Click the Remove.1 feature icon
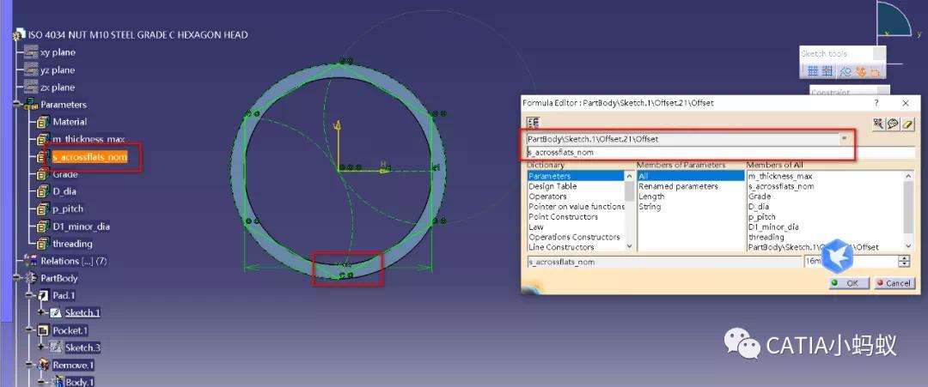The image size is (928, 387). click(43, 366)
